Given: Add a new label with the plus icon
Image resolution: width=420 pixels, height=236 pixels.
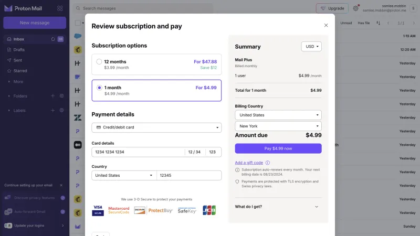Looking at the screenshot, I should coord(53,110).
